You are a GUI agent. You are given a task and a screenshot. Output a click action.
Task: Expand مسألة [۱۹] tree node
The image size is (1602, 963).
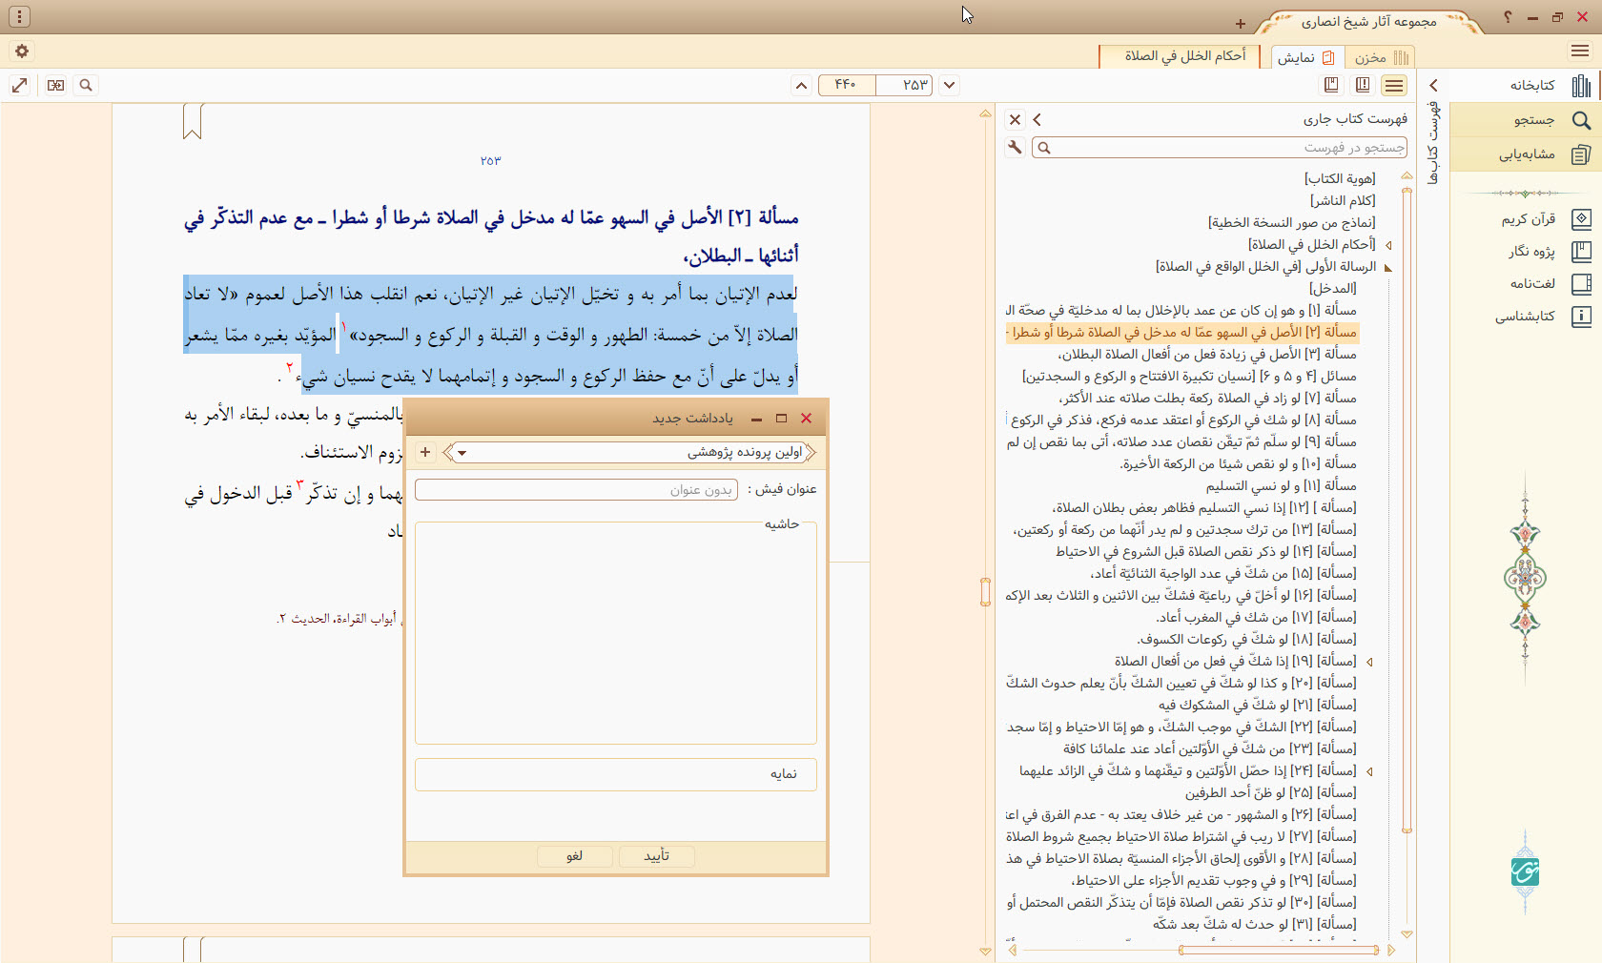(x=1369, y=662)
